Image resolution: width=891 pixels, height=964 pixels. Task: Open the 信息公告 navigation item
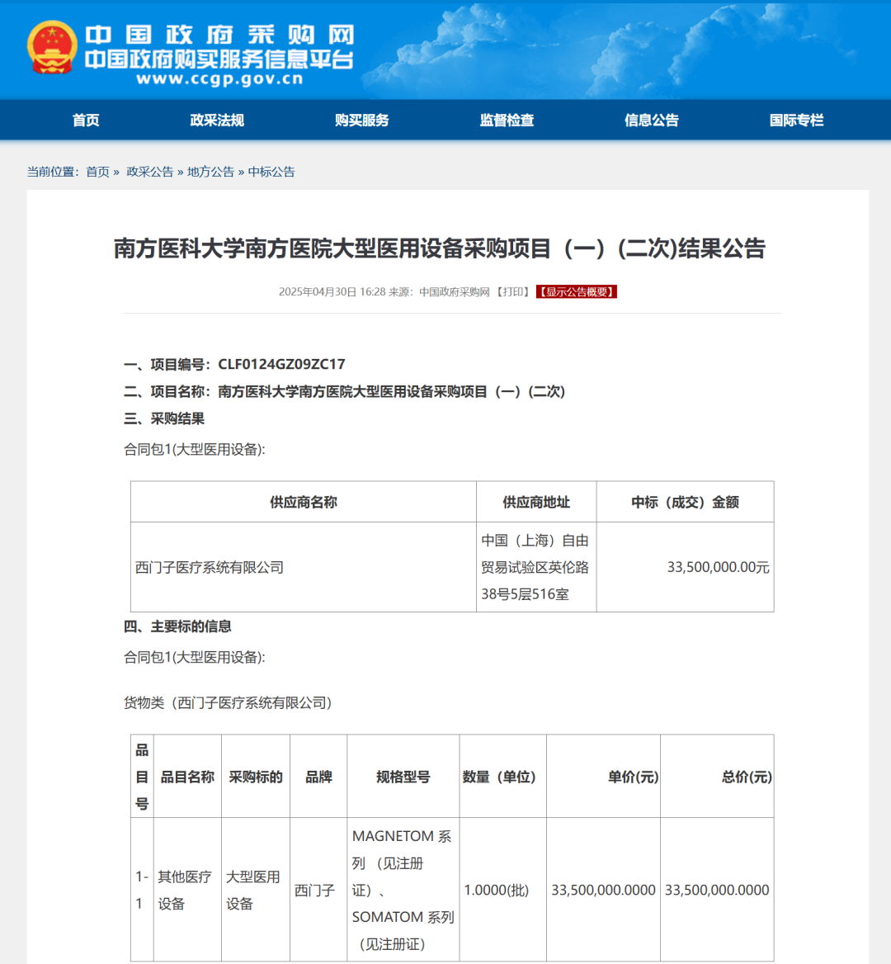point(652,120)
